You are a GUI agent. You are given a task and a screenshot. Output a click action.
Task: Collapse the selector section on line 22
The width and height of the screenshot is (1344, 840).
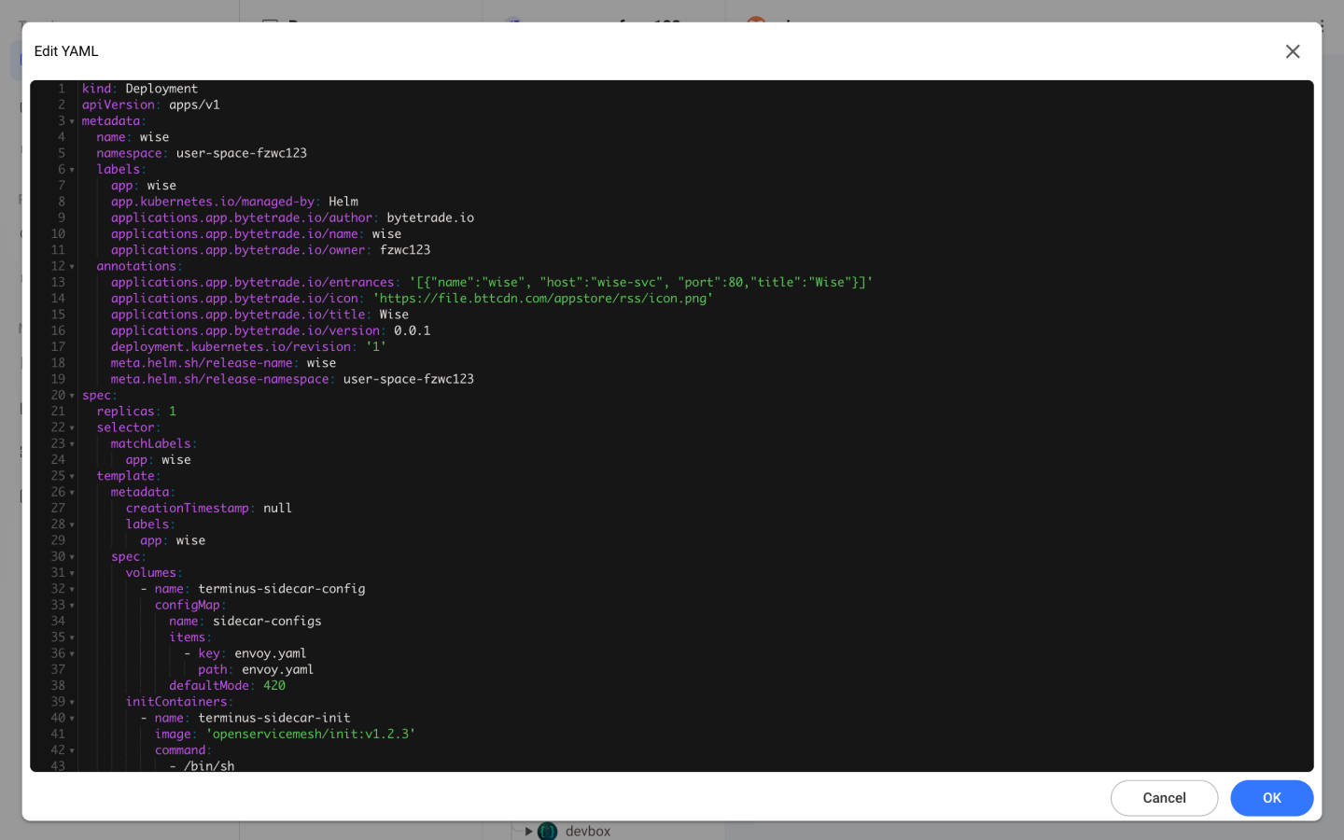pyautogui.click(x=72, y=427)
